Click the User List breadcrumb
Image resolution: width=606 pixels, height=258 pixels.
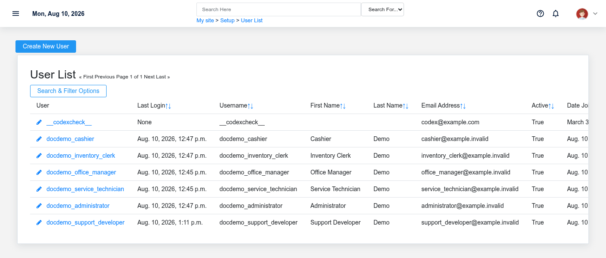click(x=251, y=21)
